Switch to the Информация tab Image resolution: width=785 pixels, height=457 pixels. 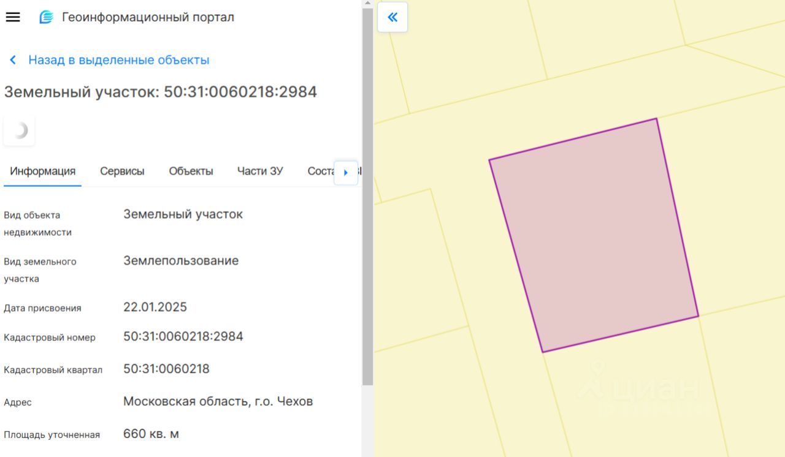pyautogui.click(x=42, y=172)
